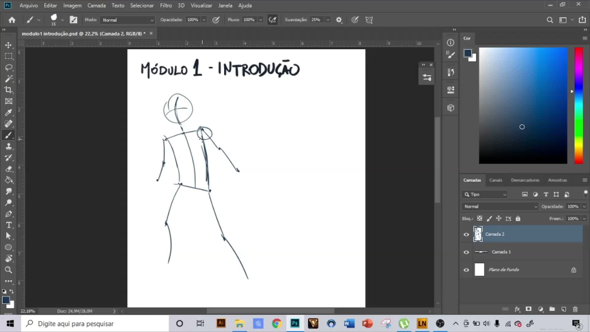Open the Filtro menu
Screen dimensions: 590x332
tap(166, 6)
